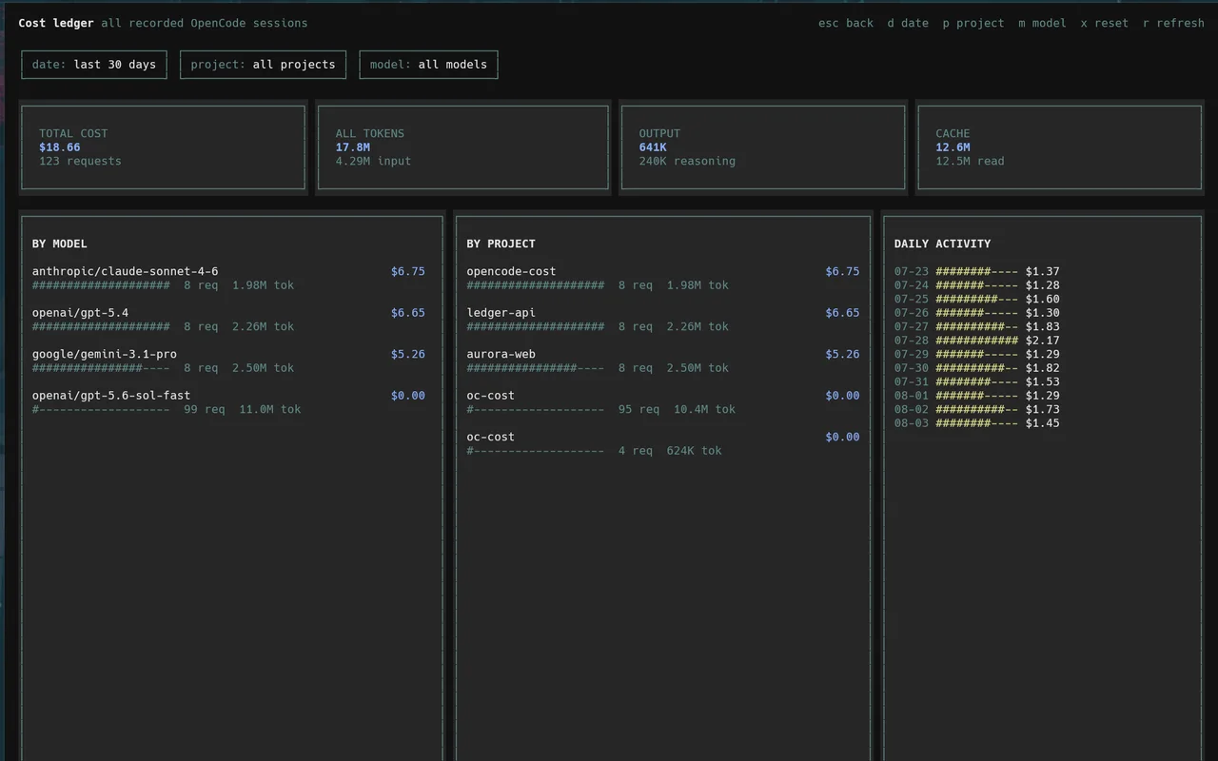The height and width of the screenshot is (761, 1218).
Task: Open the project filter: all projects
Action: pyautogui.click(x=263, y=65)
